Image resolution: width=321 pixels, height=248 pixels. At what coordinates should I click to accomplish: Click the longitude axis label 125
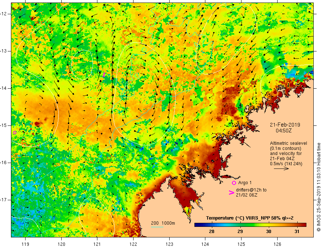[241, 244]
